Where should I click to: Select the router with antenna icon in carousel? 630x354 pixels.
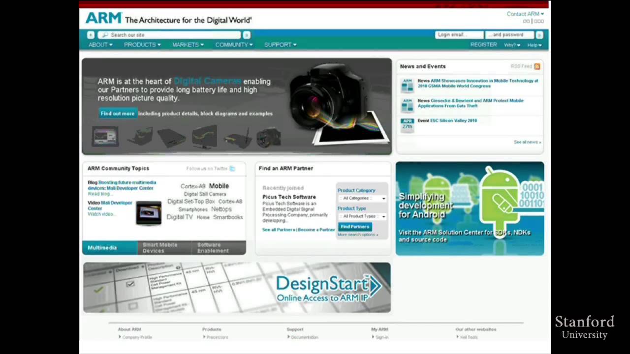click(x=238, y=138)
